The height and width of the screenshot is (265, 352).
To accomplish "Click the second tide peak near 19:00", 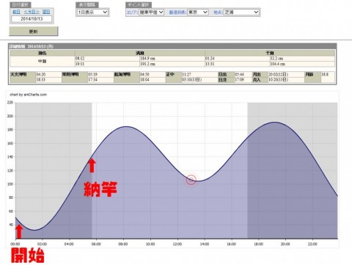I will click(274, 122).
